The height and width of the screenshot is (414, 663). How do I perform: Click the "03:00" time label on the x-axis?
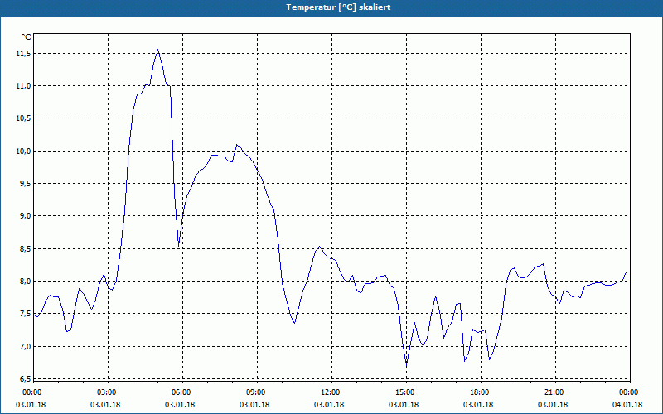coord(108,392)
